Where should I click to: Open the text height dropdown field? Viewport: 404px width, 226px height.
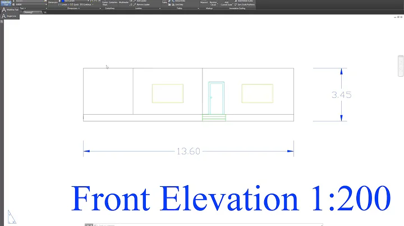pos(31,4)
